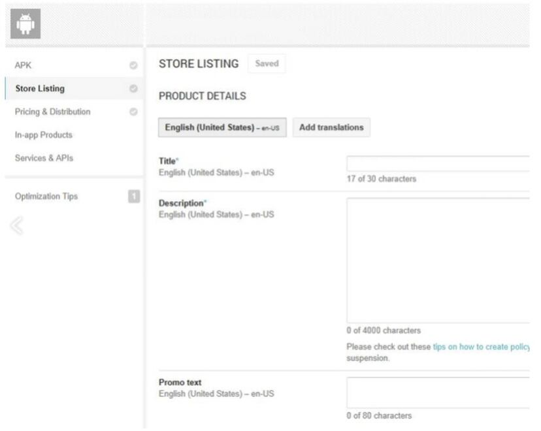This screenshot has width=541, height=431.
Task: Click the Saved button
Action: 267,63
